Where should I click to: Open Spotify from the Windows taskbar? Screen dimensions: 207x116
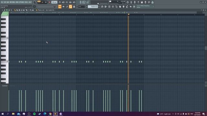point(34,114)
